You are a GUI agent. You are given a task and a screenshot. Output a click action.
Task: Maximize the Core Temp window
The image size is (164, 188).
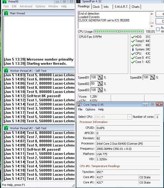click(x=152, y=104)
